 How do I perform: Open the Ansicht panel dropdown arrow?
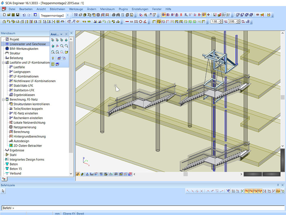61,34
